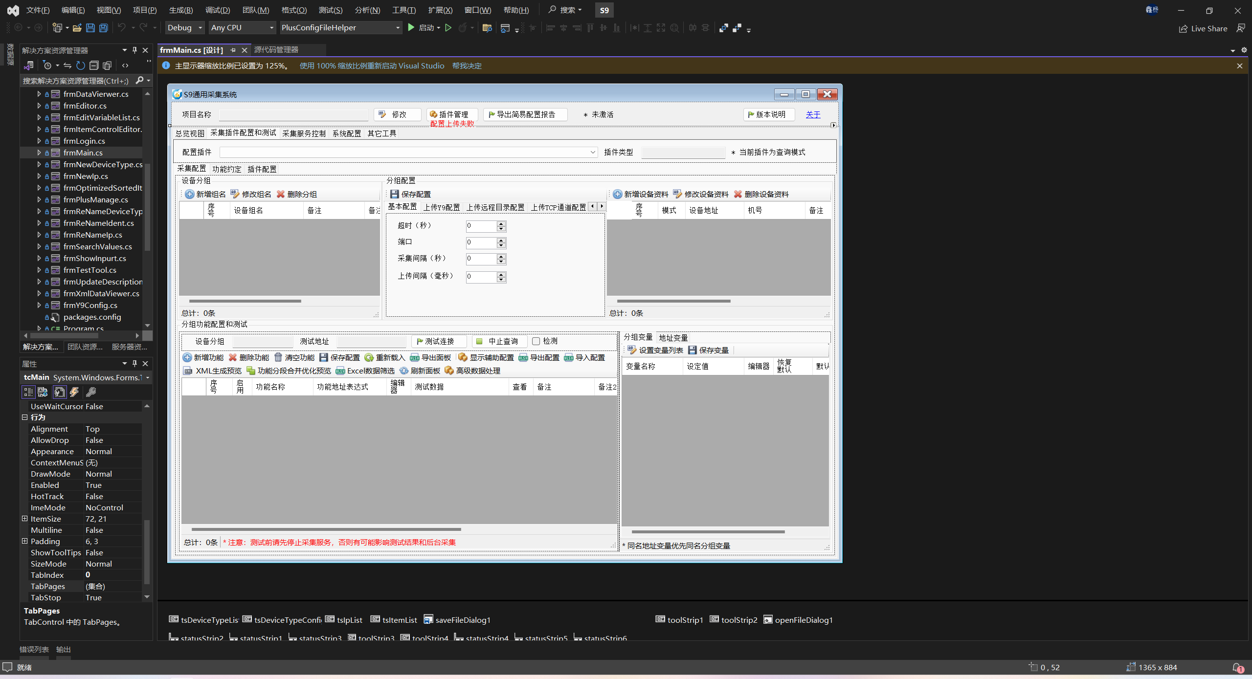
Task: Click the Save All toolbar icon
Action: [104, 28]
